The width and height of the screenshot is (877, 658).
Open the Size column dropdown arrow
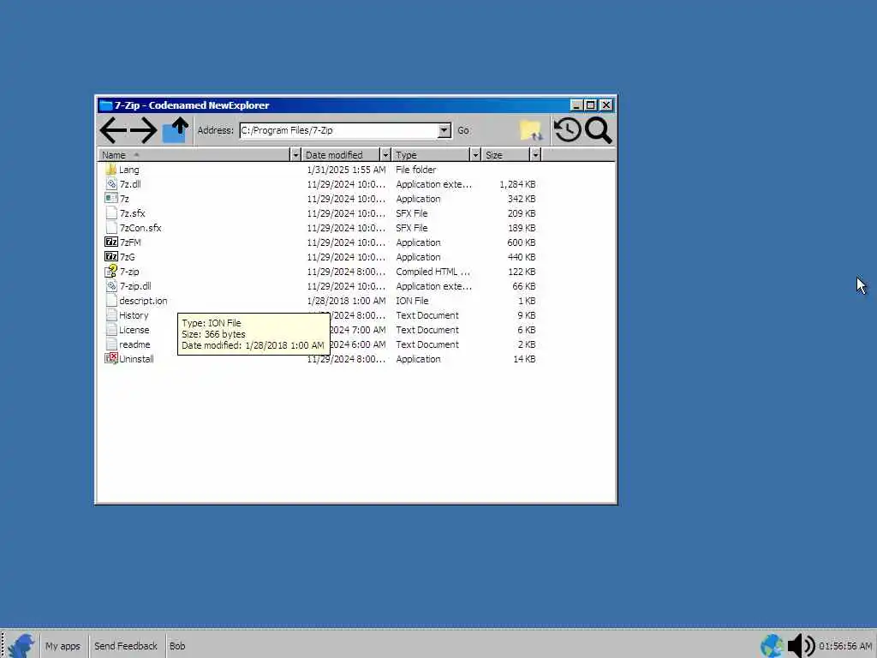pyautogui.click(x=535, y=154)
